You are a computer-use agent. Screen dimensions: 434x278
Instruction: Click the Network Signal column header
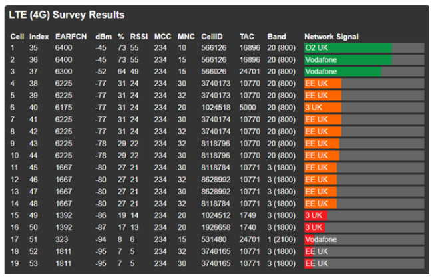[x=331, y=37]
